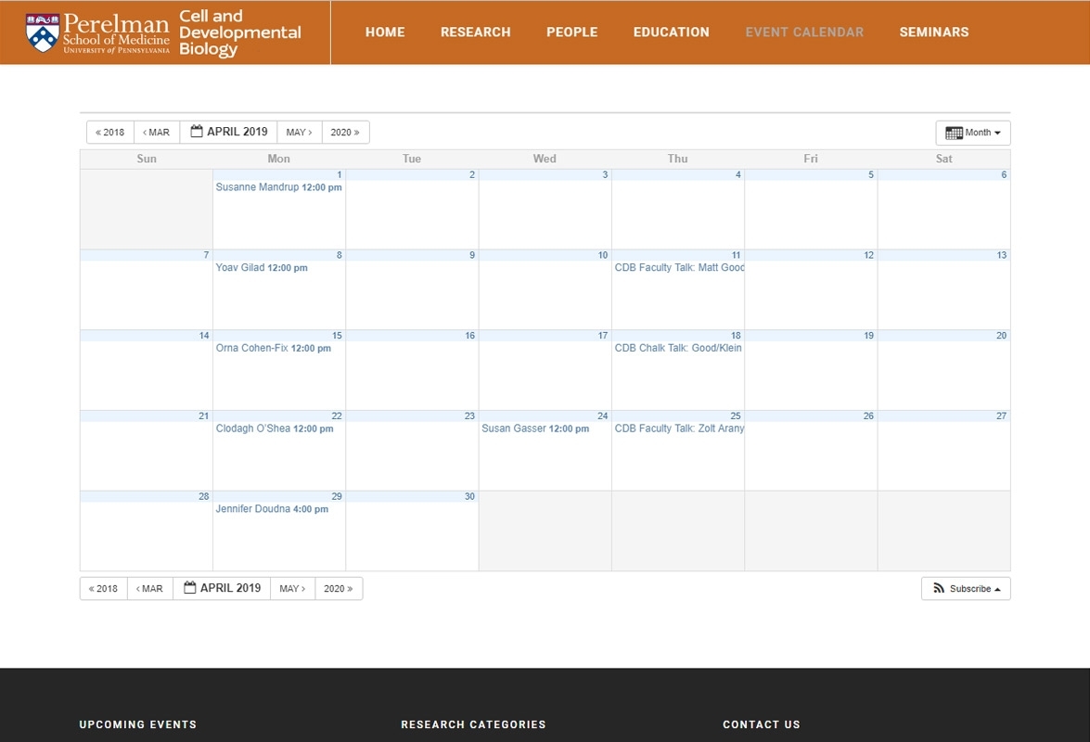The image size is (1090, 742).
Task: Select day number 4 in the calendar
Action: click(x=738, y=175)
